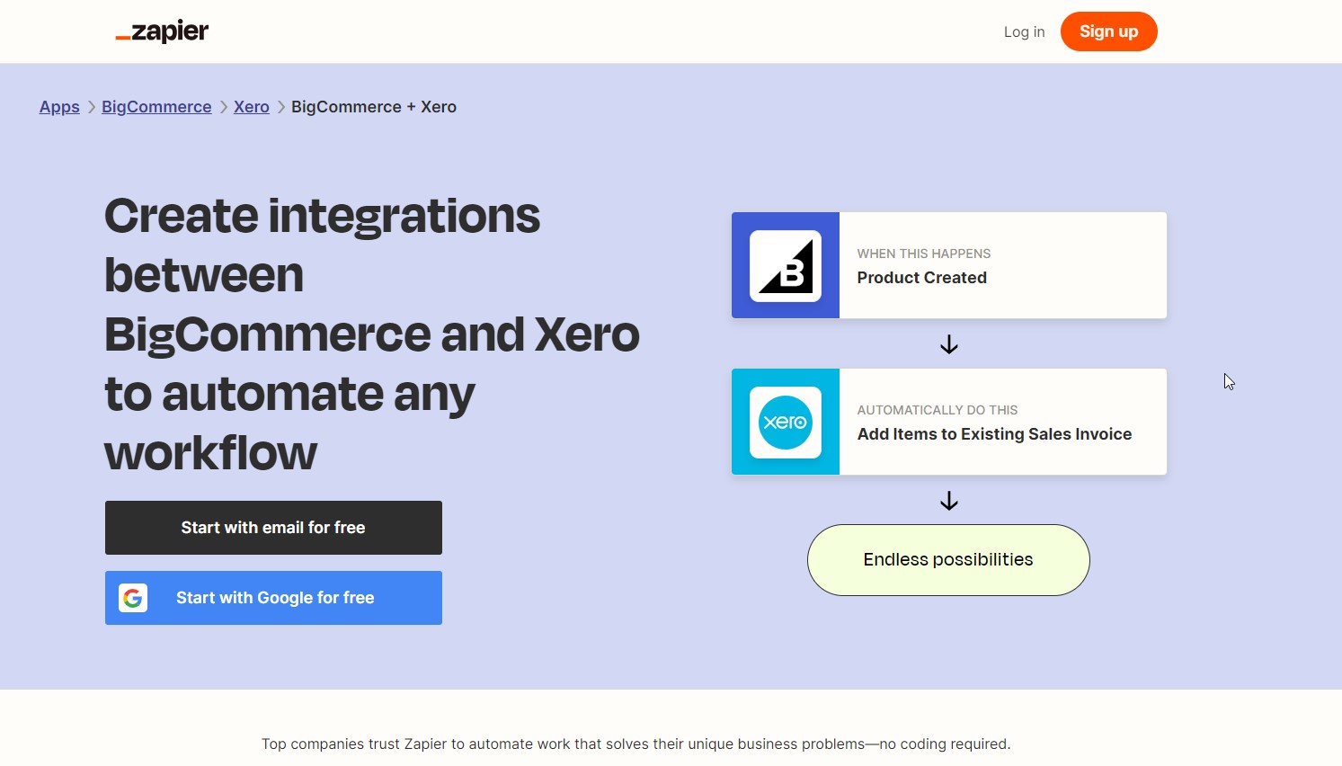
Task: Go to Apps breadcrumb link
Action: (x=59, y=107)
